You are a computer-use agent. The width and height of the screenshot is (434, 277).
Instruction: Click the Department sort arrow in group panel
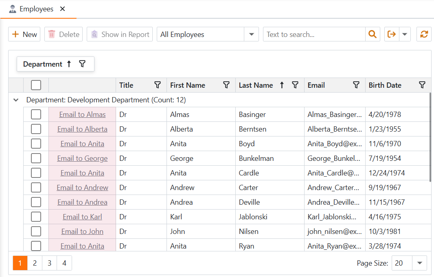pyautogui.click(x=69, y=64)
